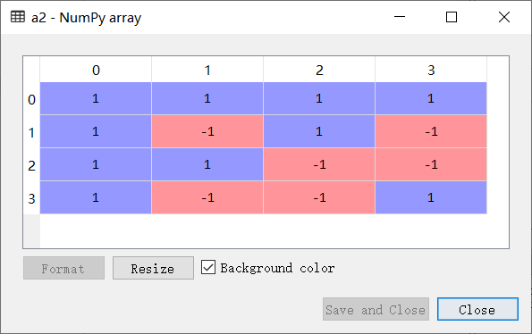Click blue cell 1 at row 0, column 0
Image resolution: width=532 pixels, height=334 pixels.
click(x=96, y=98)
